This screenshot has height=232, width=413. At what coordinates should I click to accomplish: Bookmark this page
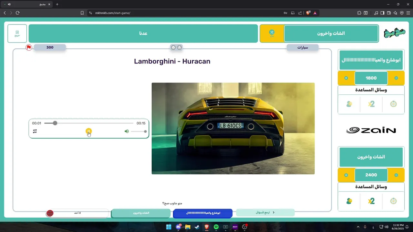point(82,13)
